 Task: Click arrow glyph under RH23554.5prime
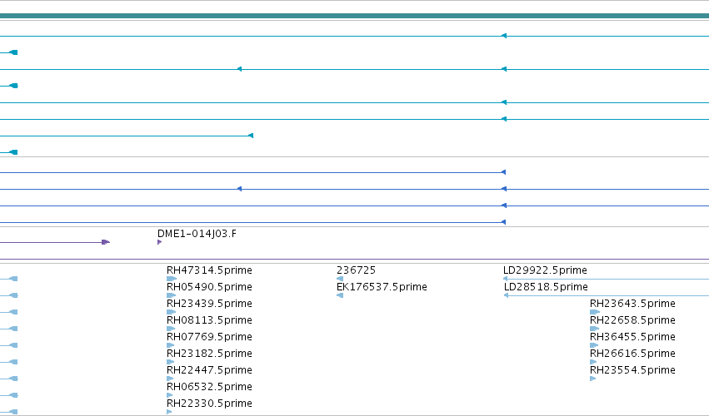593,379
